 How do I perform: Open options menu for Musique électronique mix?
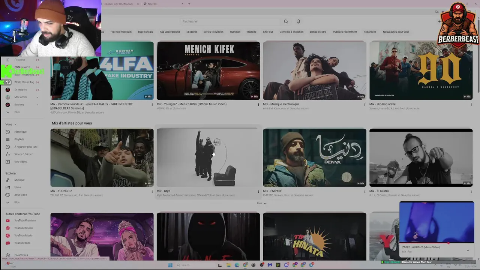[x=364, y=104]
